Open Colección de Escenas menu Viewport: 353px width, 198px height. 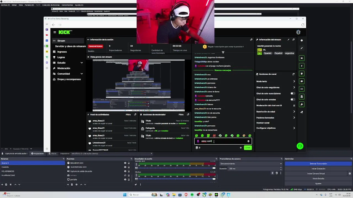50,5
